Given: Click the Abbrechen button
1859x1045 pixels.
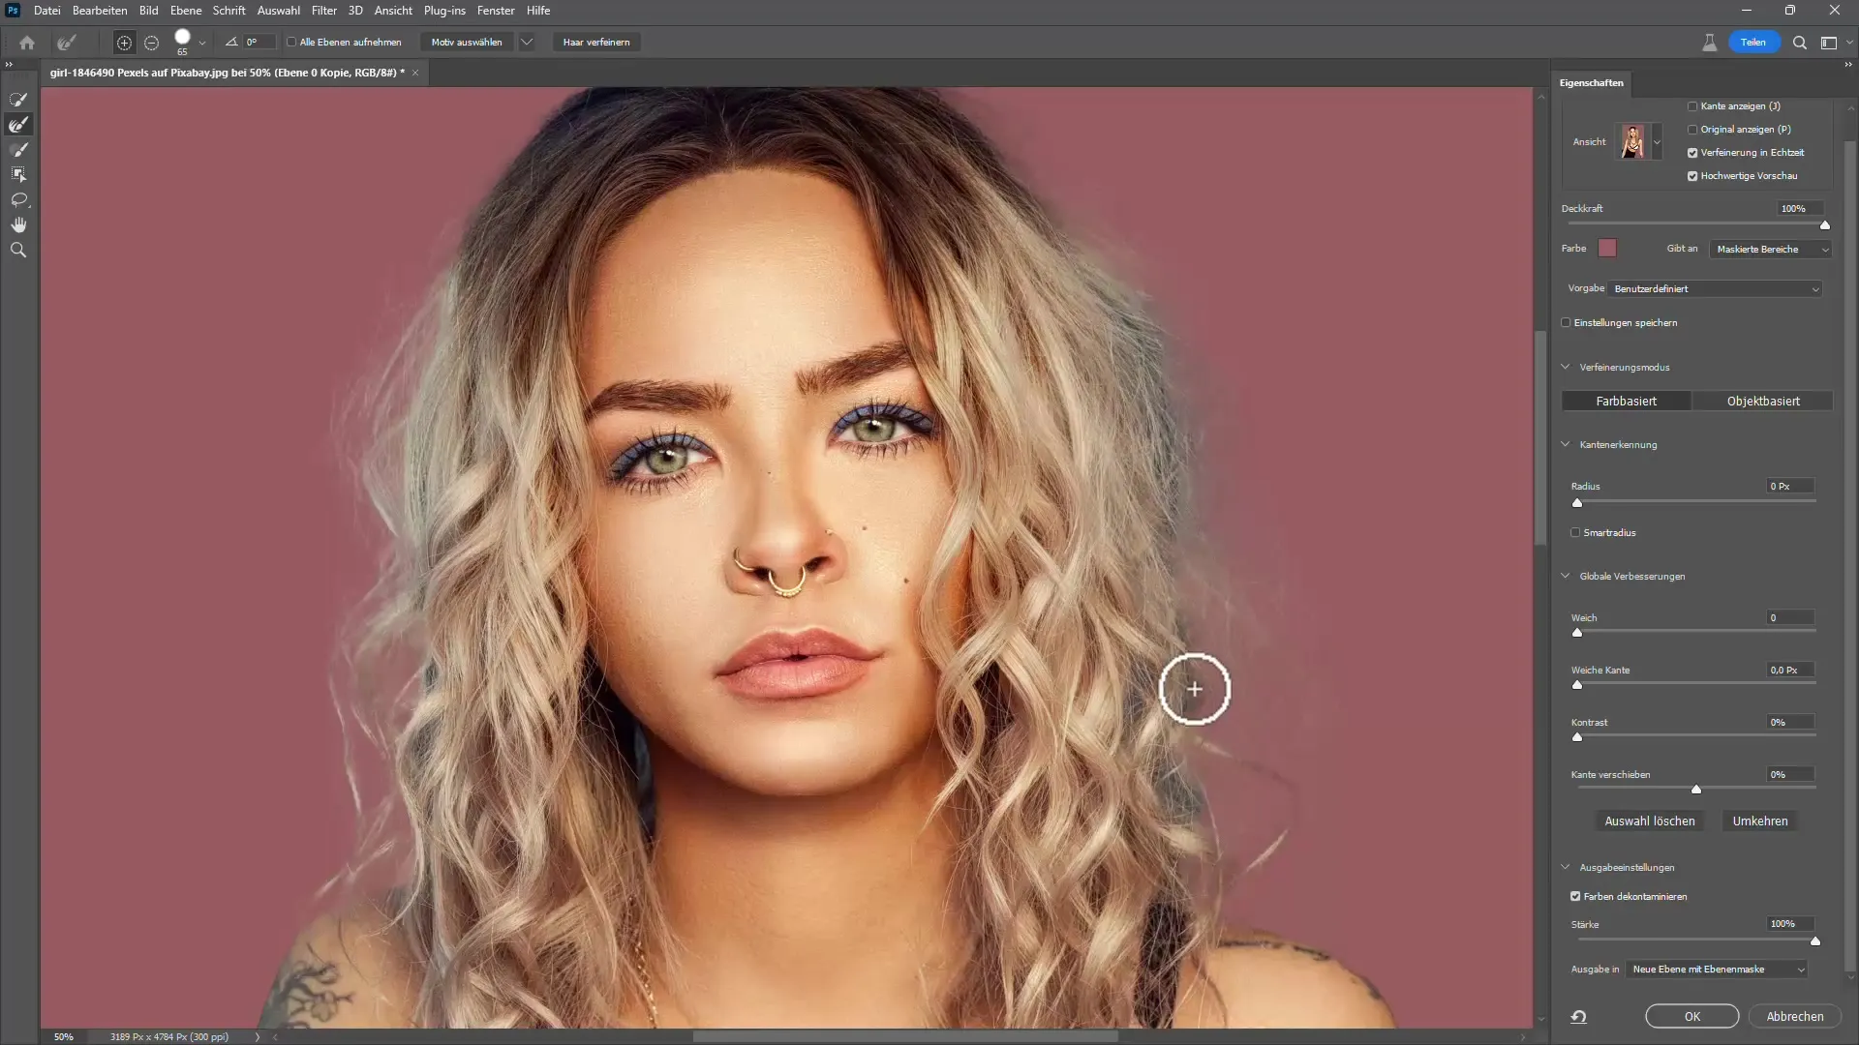Looking at the screenshot, I should 1794,1017.
